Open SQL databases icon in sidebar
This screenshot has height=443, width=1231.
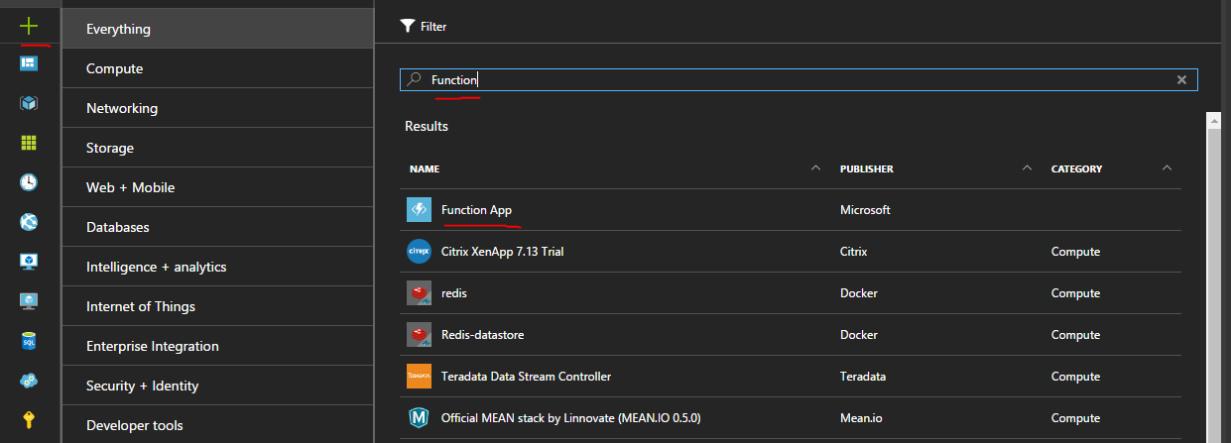(x=29, y=341)
